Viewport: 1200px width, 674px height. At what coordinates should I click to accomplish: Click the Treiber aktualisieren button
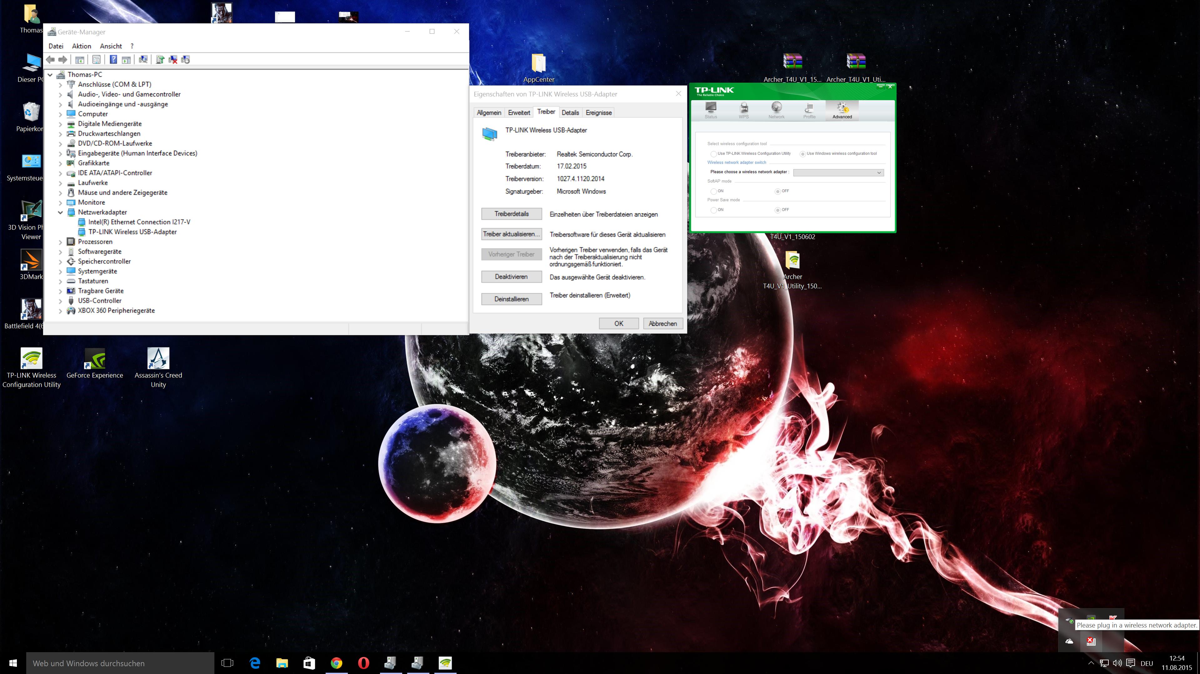click(x=511, y=234)
